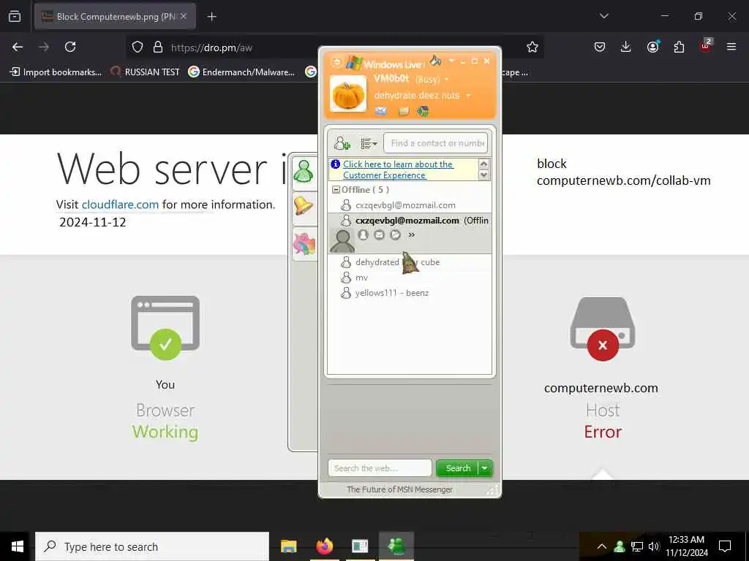Toggle the bookmark star for this page
This screenshot has width=749, height=561.
click(532, 47)
